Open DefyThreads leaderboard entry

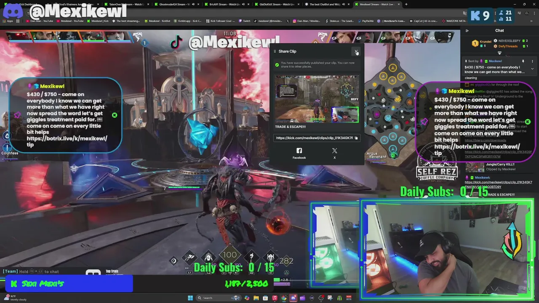(511, 46)
